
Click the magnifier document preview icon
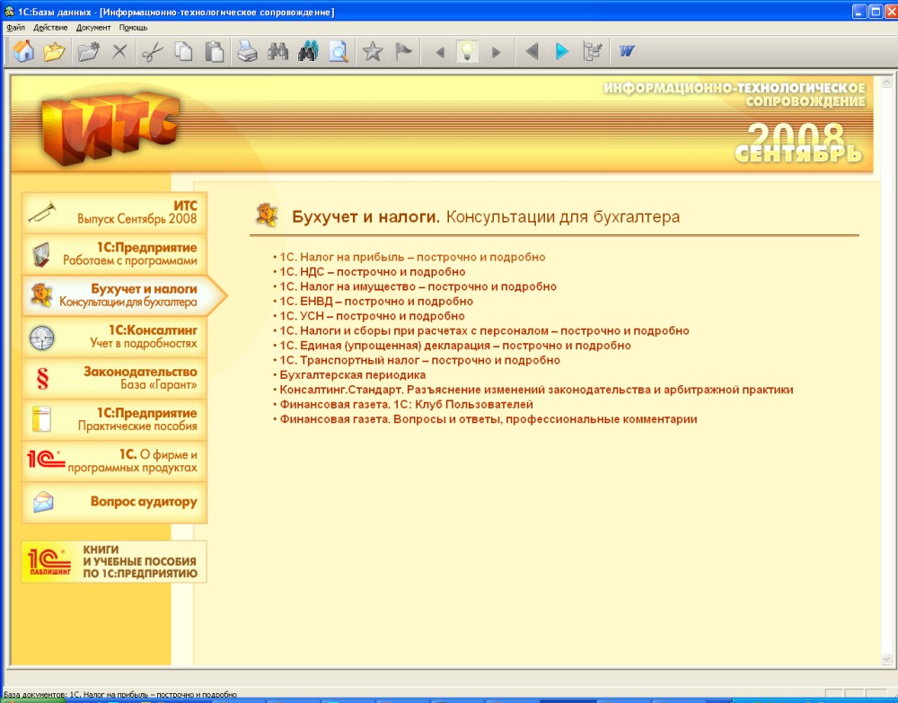click(338, 52)
